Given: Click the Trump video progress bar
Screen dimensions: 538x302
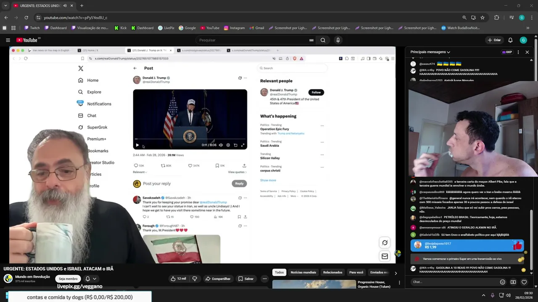Looking at the screenshot, I should 190,139.
